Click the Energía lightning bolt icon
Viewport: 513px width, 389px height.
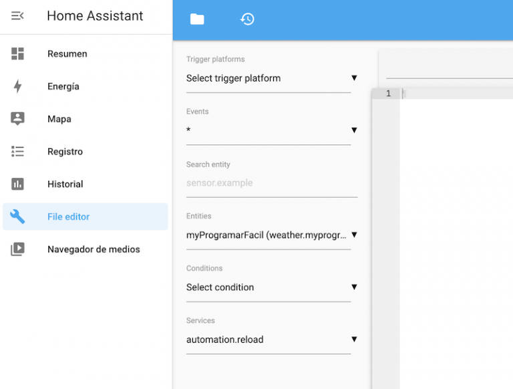17,86
